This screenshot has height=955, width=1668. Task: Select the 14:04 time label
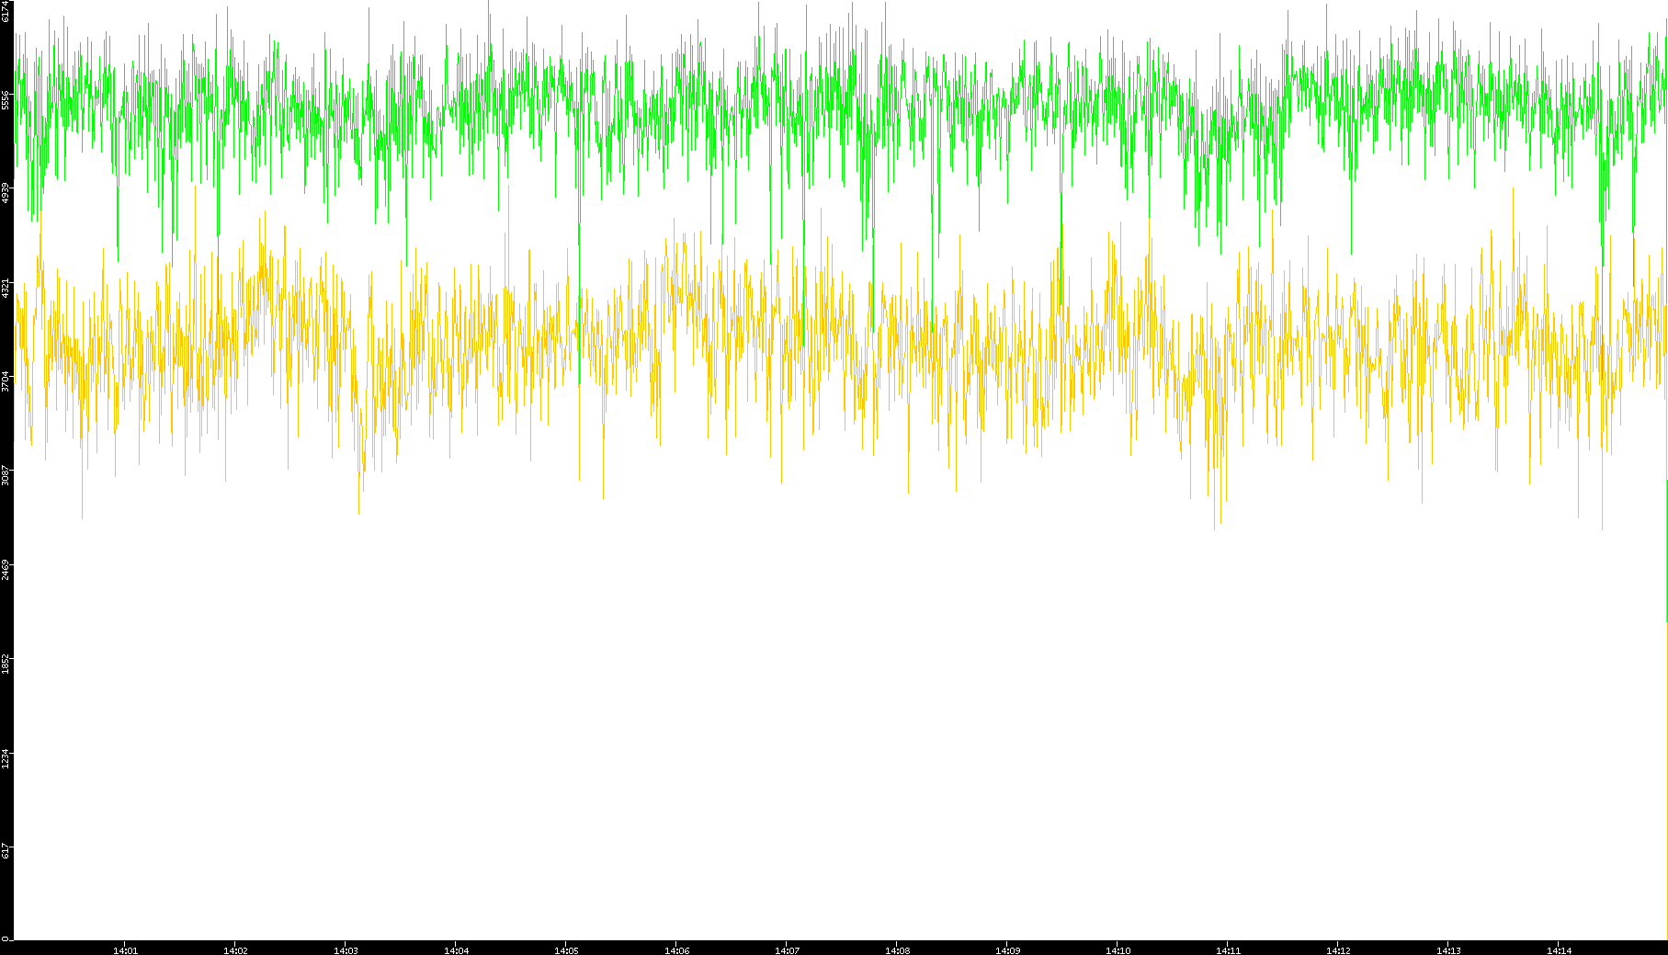click(x=456, y=950)
